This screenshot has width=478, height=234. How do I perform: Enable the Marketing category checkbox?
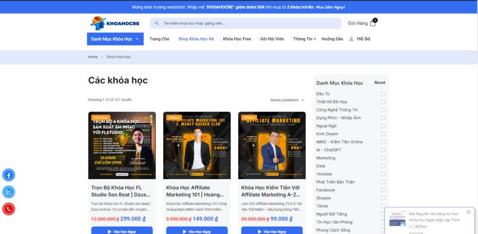[383, 158]
